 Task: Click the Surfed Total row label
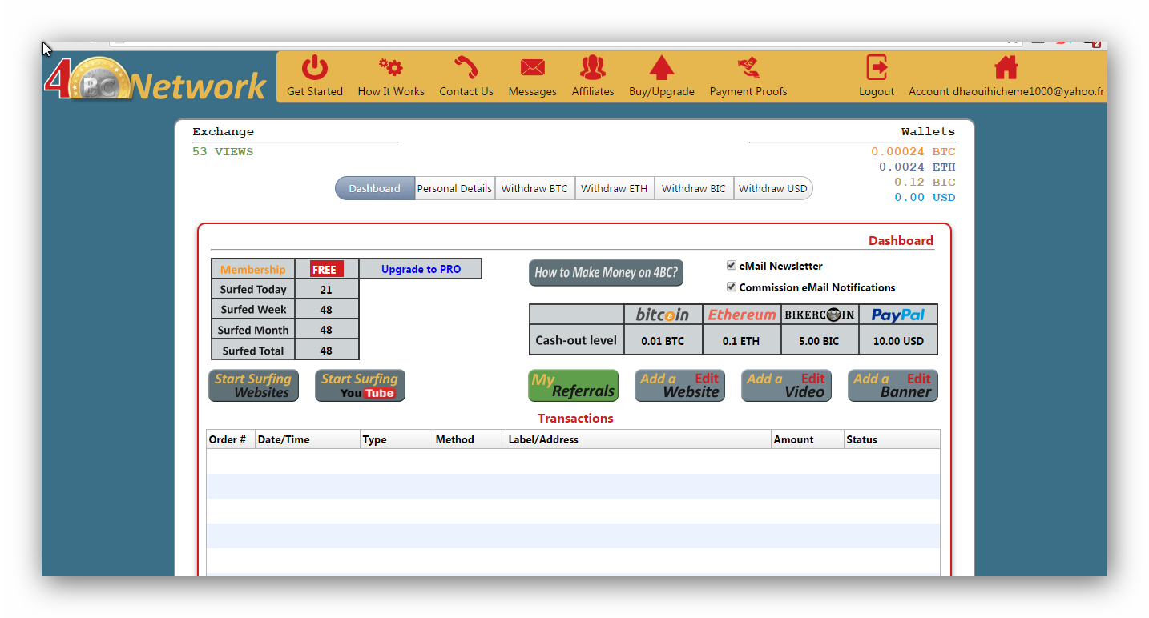click(253, 351)
